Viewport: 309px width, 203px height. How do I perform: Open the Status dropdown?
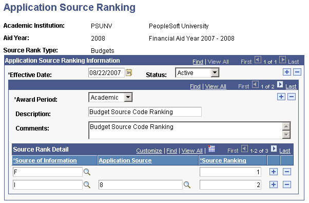tap(215, 72)
